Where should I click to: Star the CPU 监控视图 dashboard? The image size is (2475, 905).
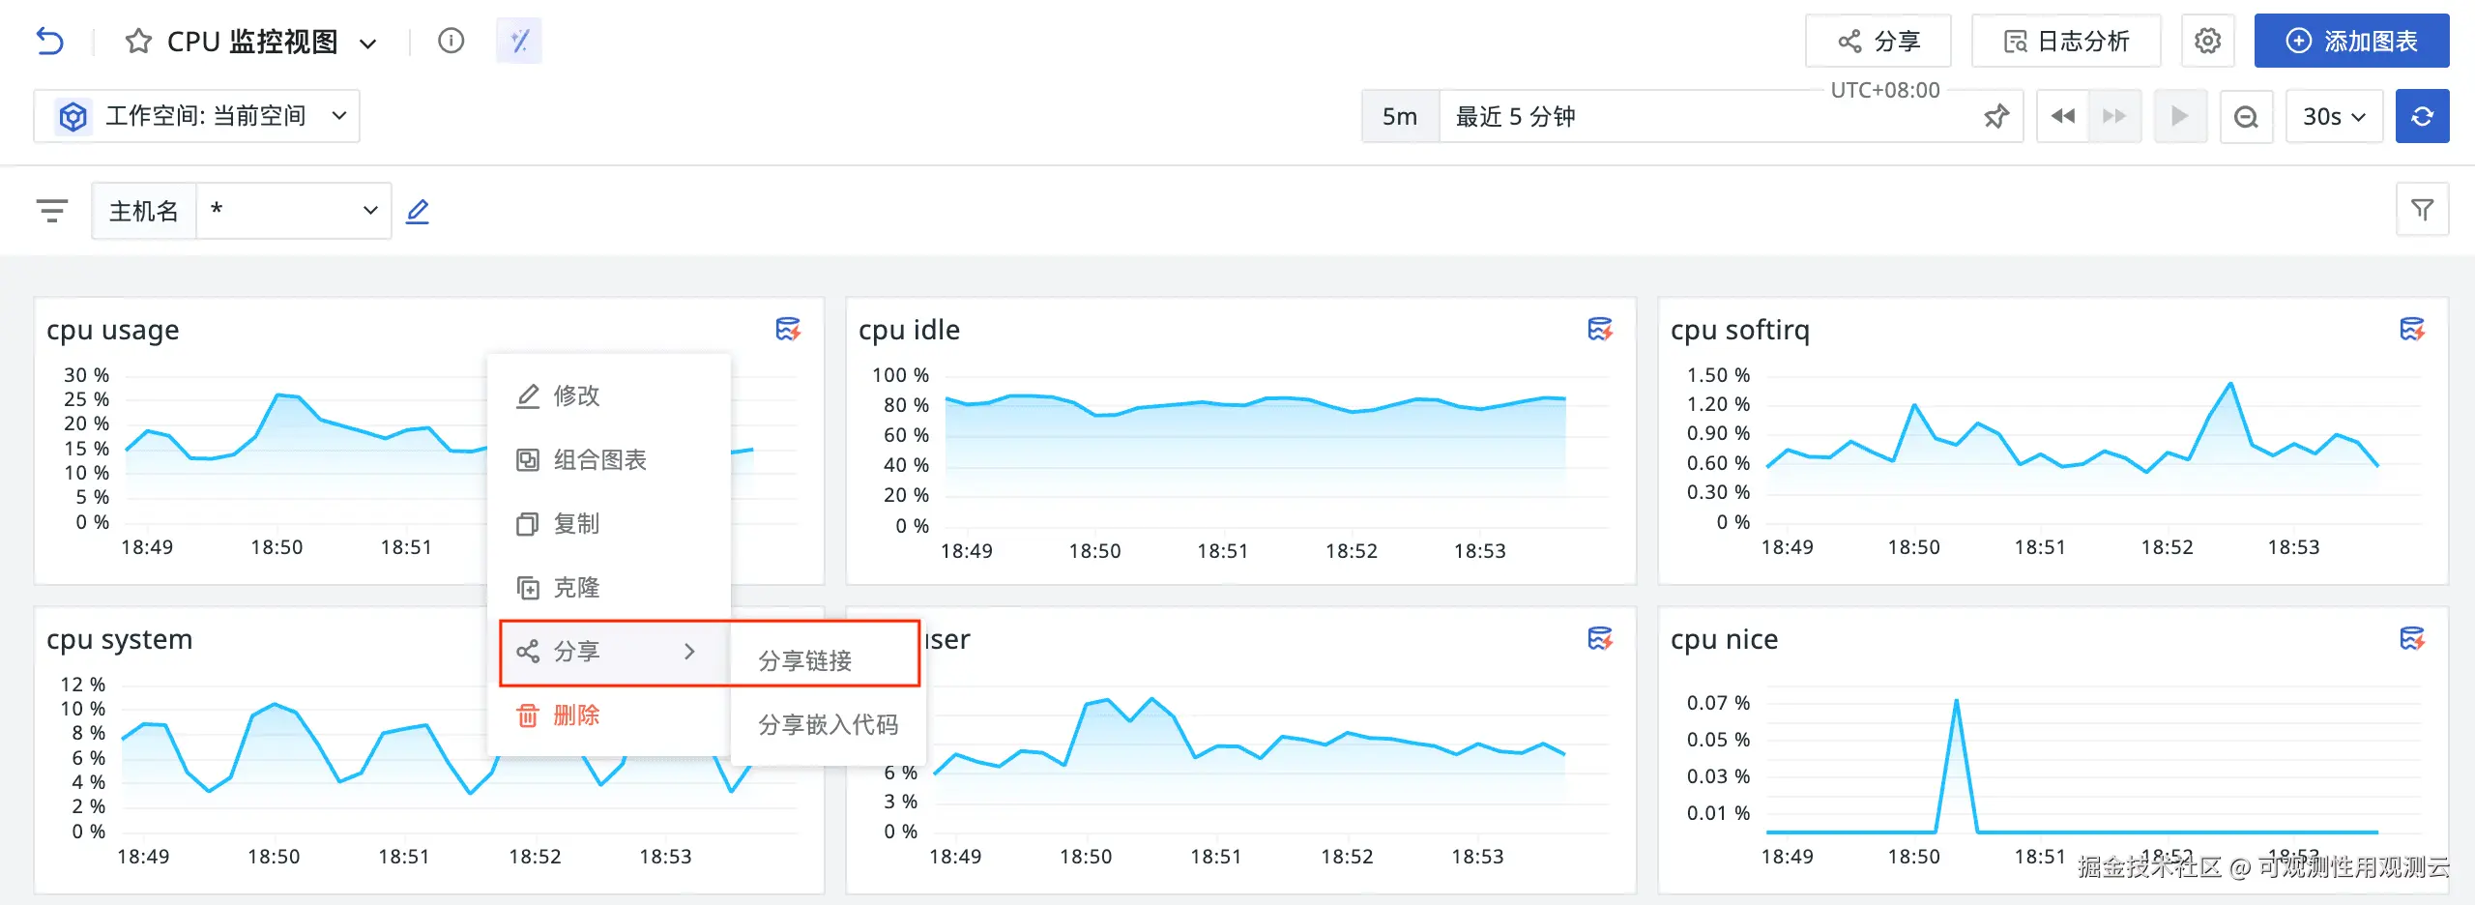pos(138,42)
